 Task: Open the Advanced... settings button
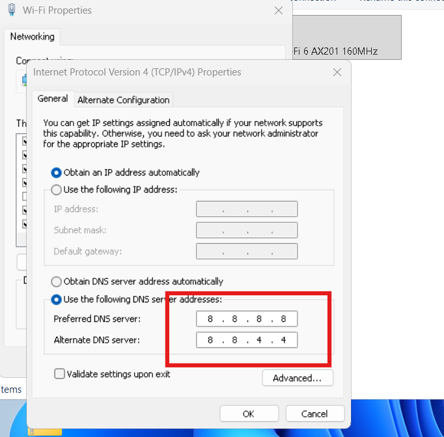coord(298,378)
